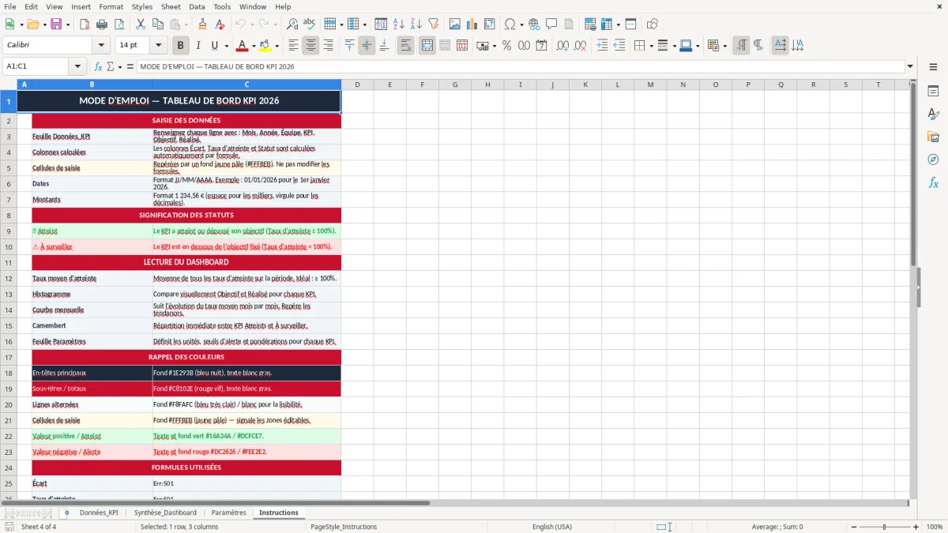
Task: Toggle Center Vertically alignment
Action: [367, 46]
